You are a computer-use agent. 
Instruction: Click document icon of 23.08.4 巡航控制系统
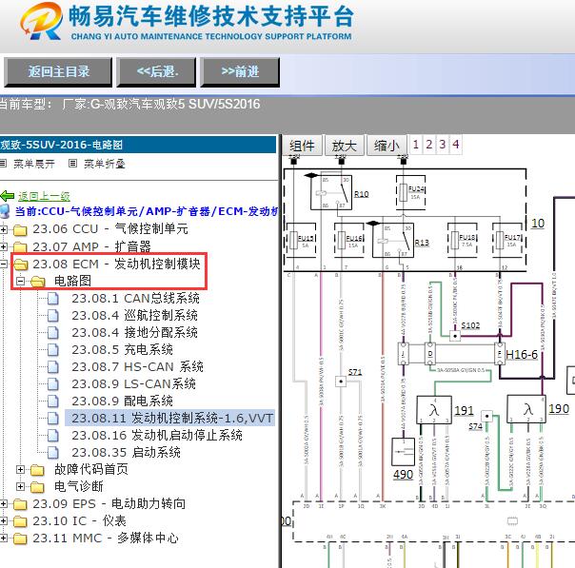coord(53,316)
